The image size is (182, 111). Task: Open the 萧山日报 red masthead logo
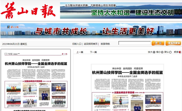tap(28, 11)
